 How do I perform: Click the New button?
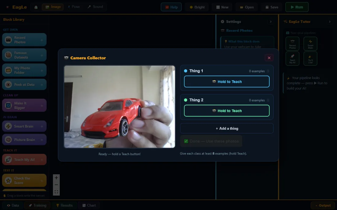point(222,7)
